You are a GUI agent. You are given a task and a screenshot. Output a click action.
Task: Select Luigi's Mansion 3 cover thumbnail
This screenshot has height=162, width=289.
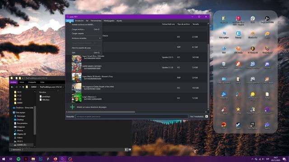[76, 98]
